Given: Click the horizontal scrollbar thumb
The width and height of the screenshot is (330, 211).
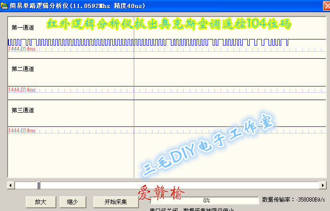Looking at the screenshot, I should (39, 185).
